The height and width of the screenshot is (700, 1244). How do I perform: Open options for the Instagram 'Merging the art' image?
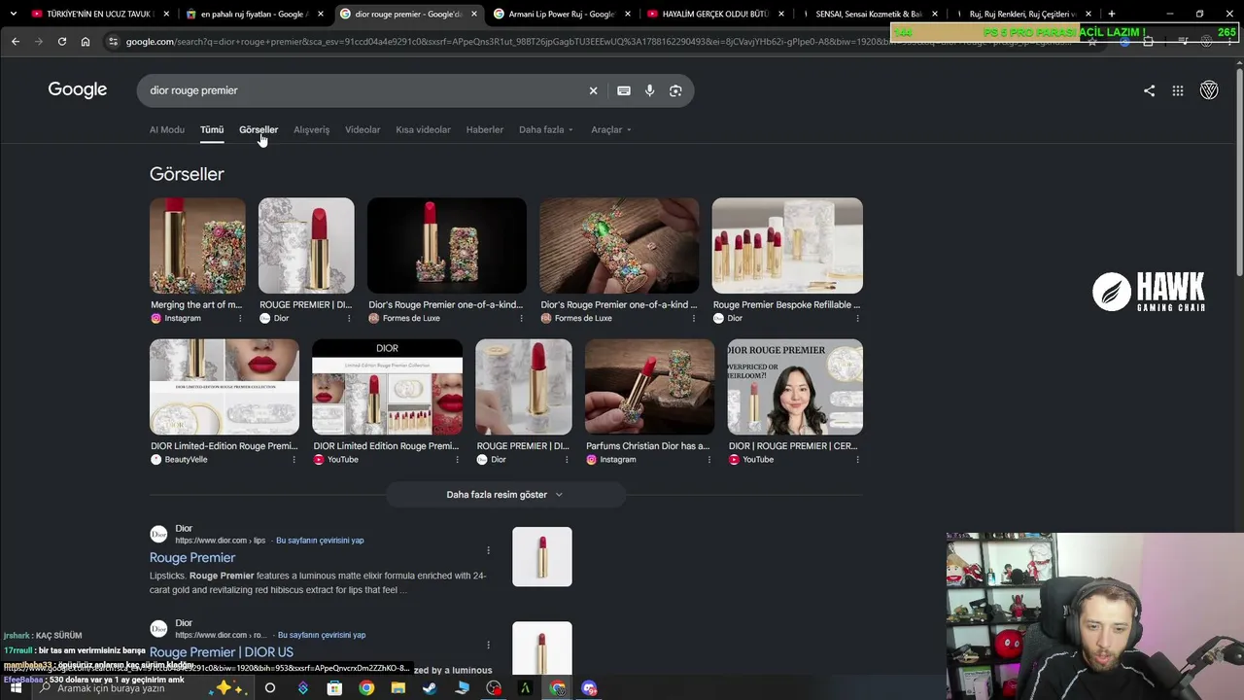[239, 318]
